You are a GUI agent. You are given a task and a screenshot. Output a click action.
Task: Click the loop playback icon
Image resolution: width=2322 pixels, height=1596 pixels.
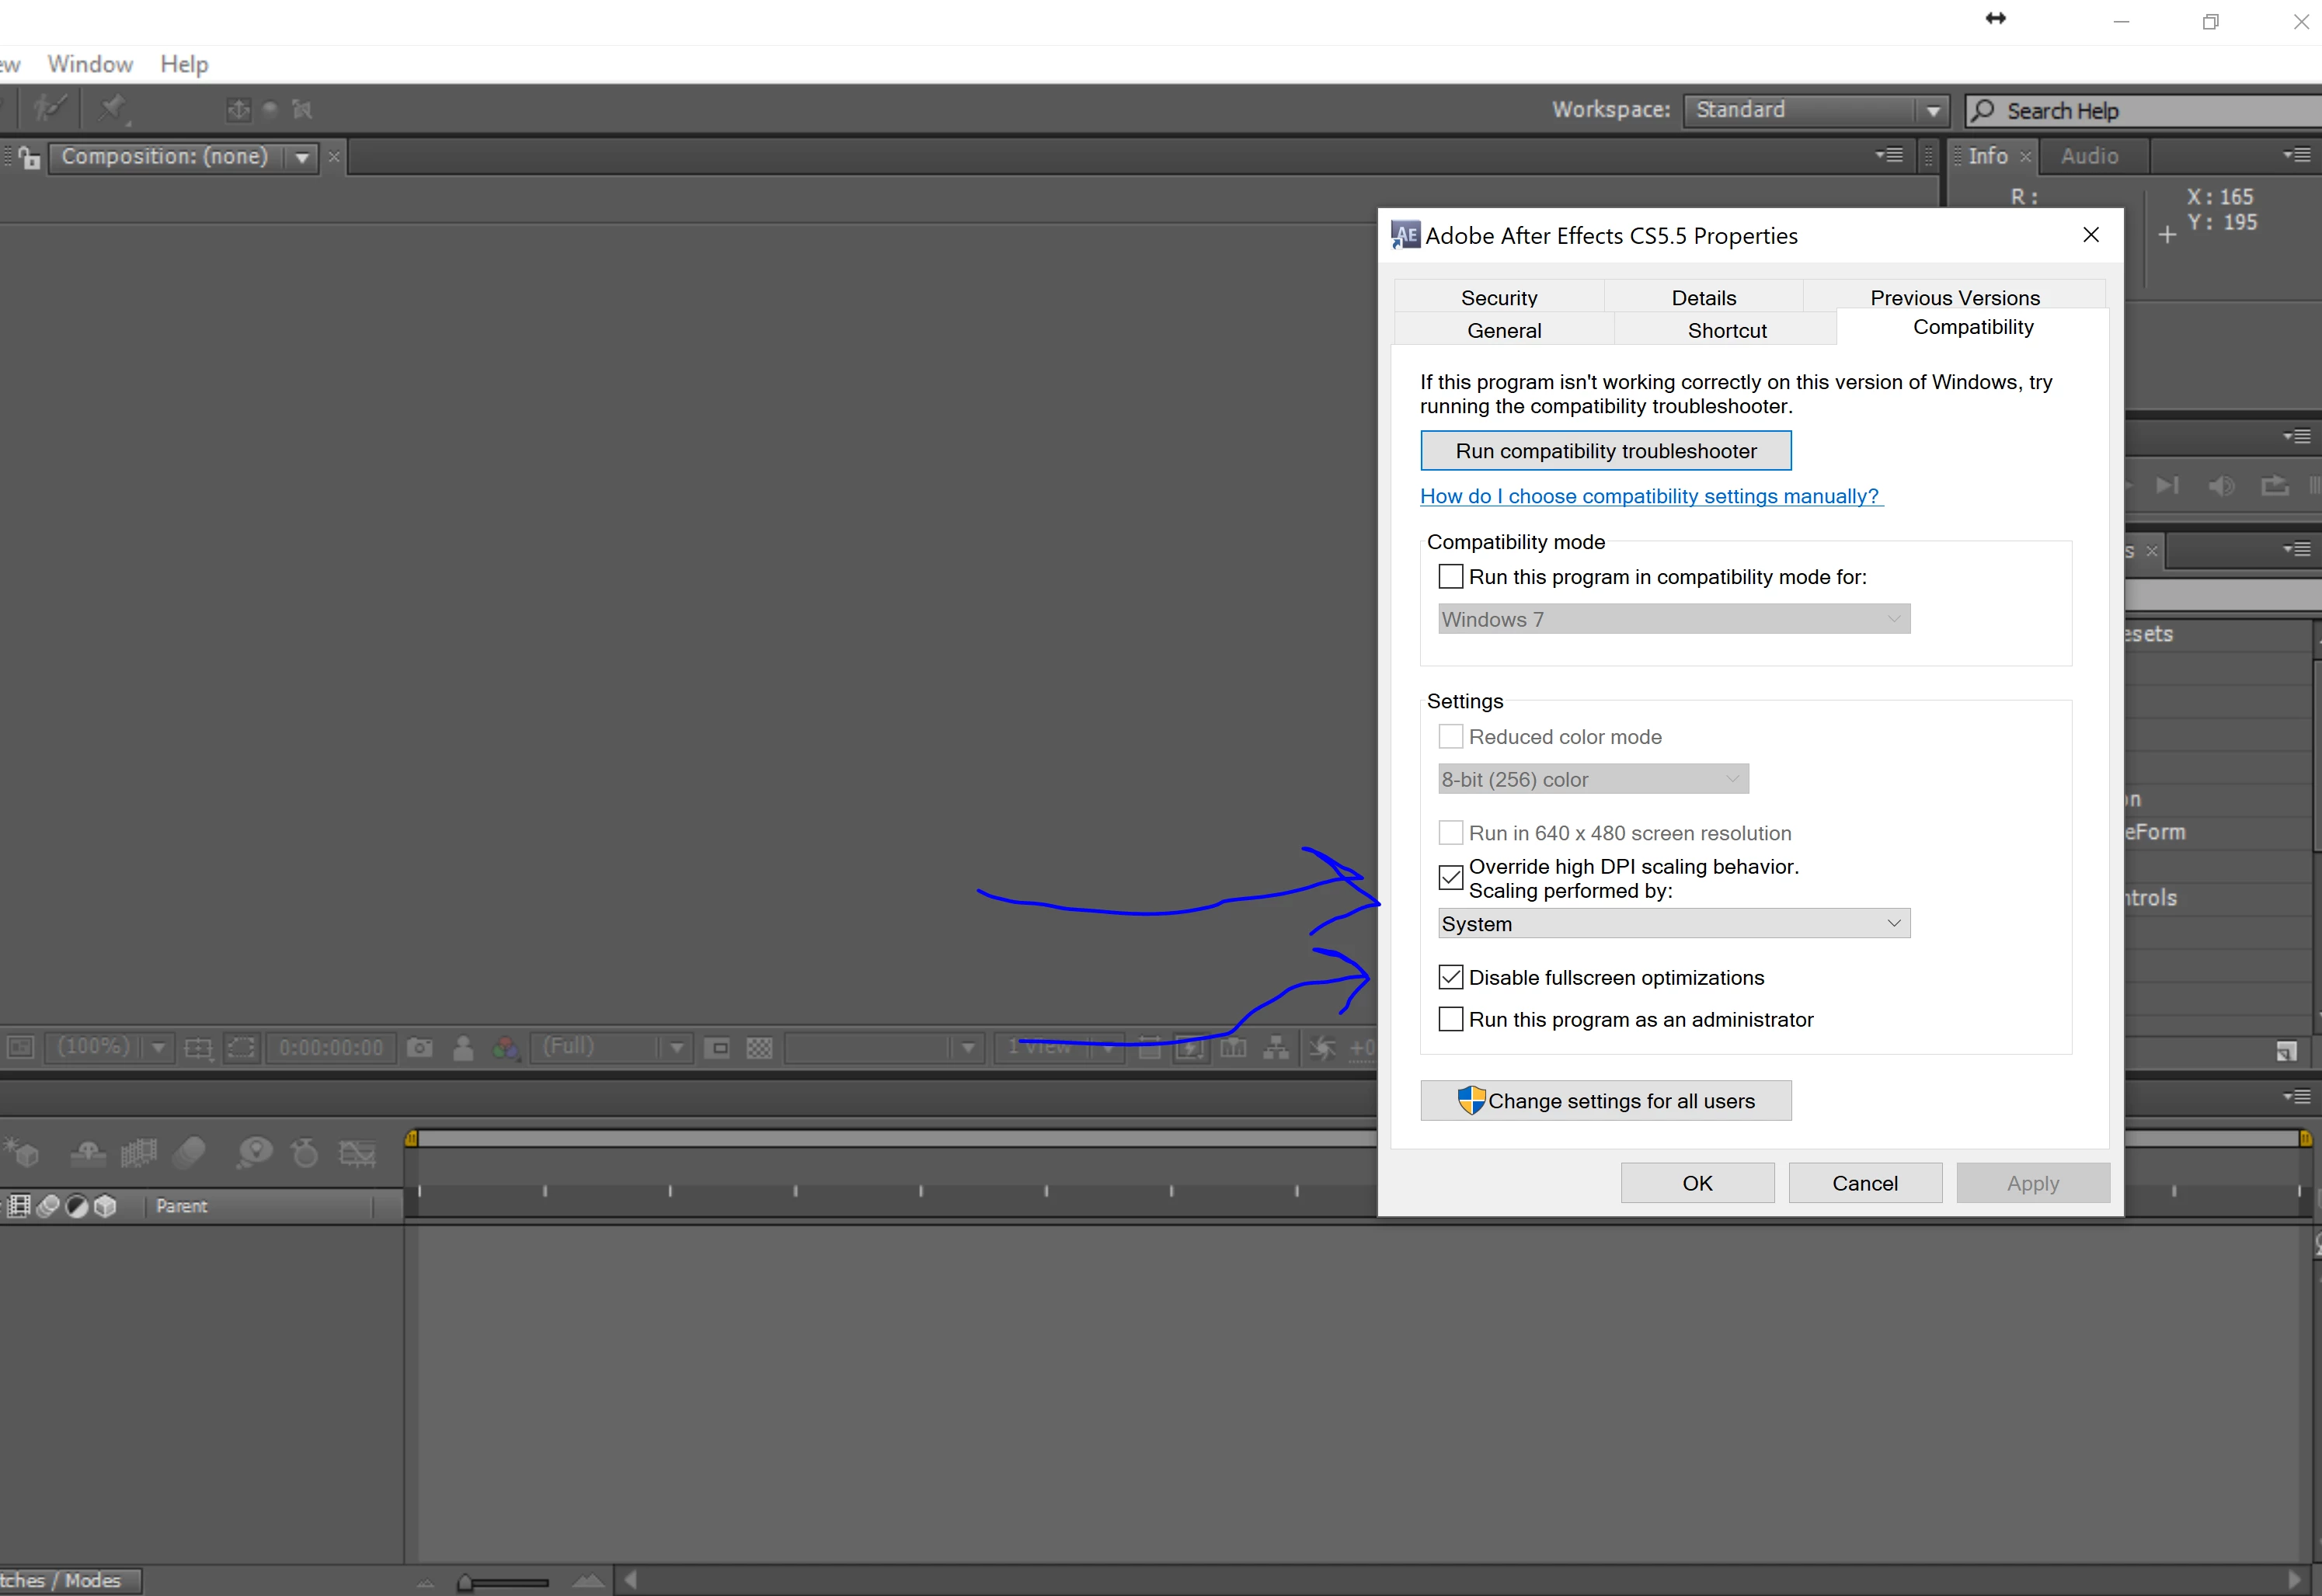tap(2275, 486)
